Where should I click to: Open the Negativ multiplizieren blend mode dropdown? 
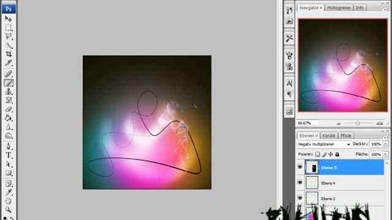tap(324, 144)
